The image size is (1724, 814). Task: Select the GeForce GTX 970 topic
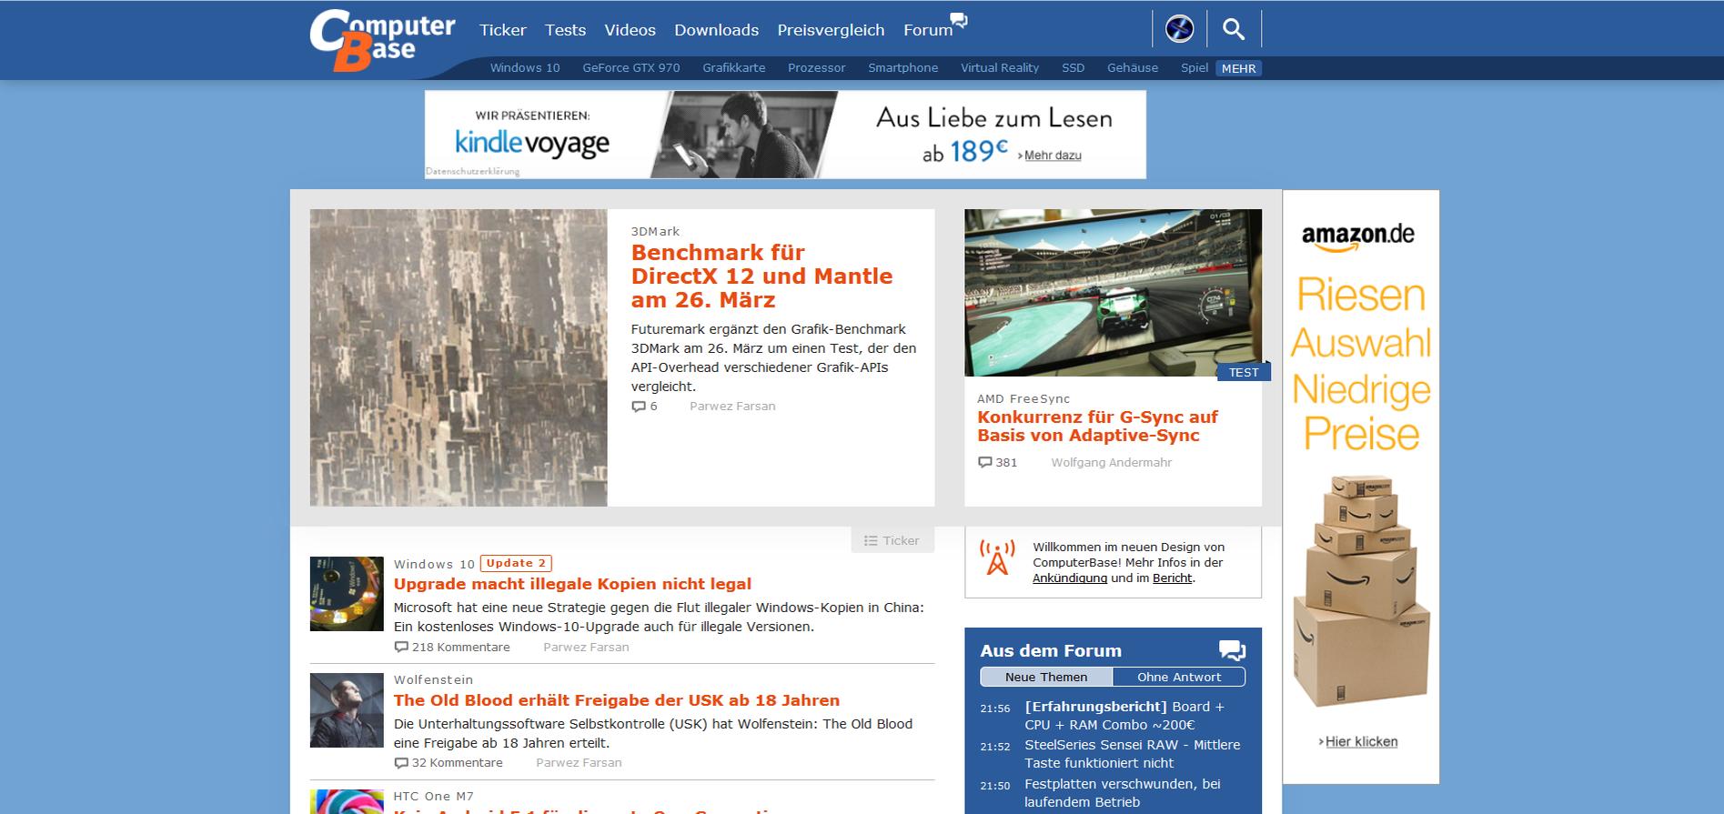pyautogui.click(x=631, y=68)
